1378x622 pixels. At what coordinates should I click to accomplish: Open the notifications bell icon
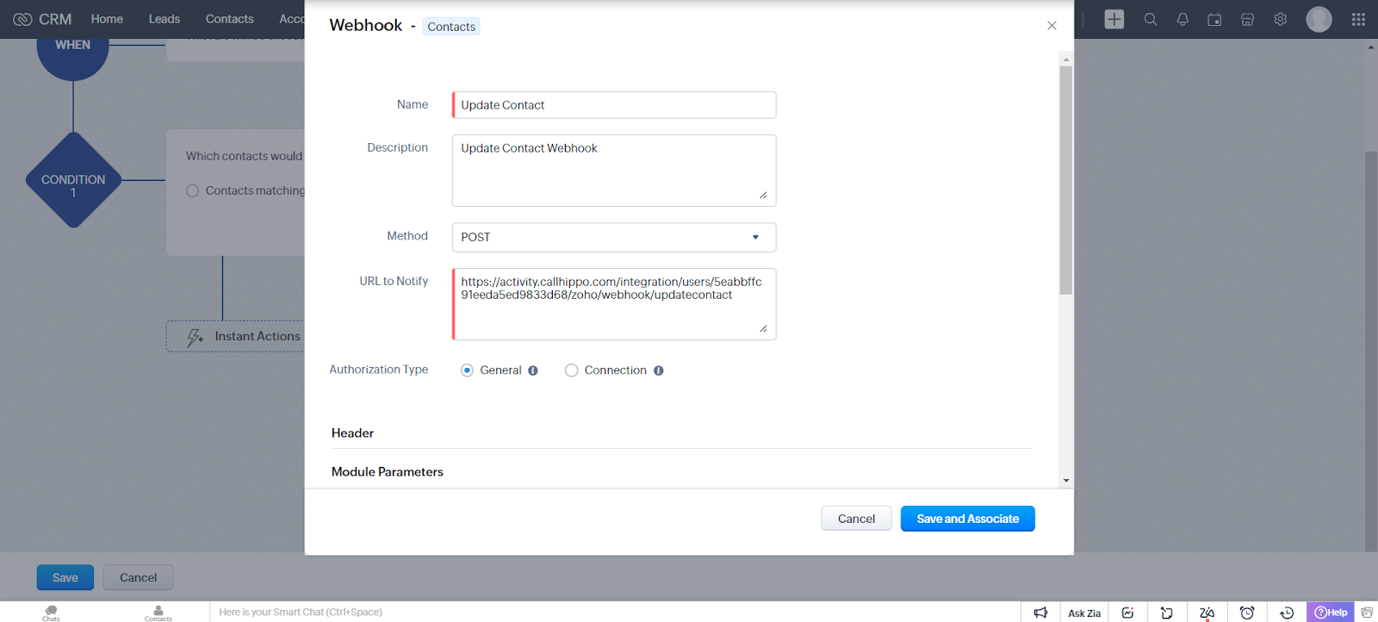click(x=1182, y=19)
